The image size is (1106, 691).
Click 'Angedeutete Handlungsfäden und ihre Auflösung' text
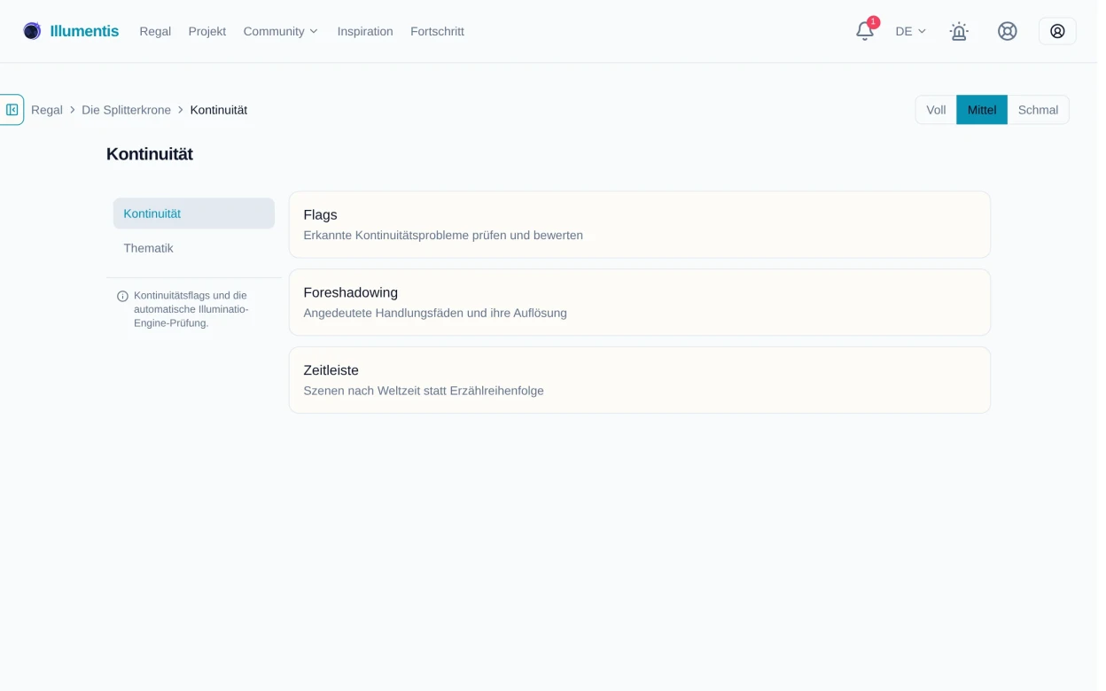[x=435, y=313]
